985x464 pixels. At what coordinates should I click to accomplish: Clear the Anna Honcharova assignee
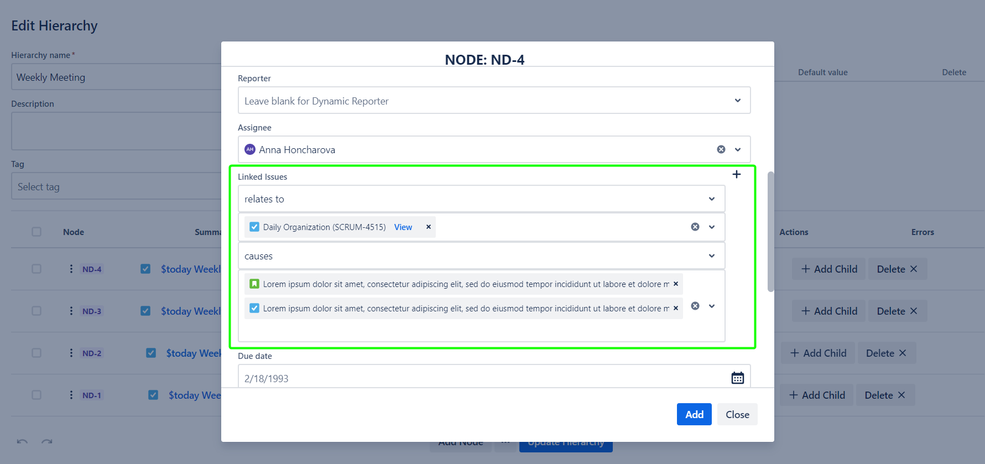click(721, 149)
